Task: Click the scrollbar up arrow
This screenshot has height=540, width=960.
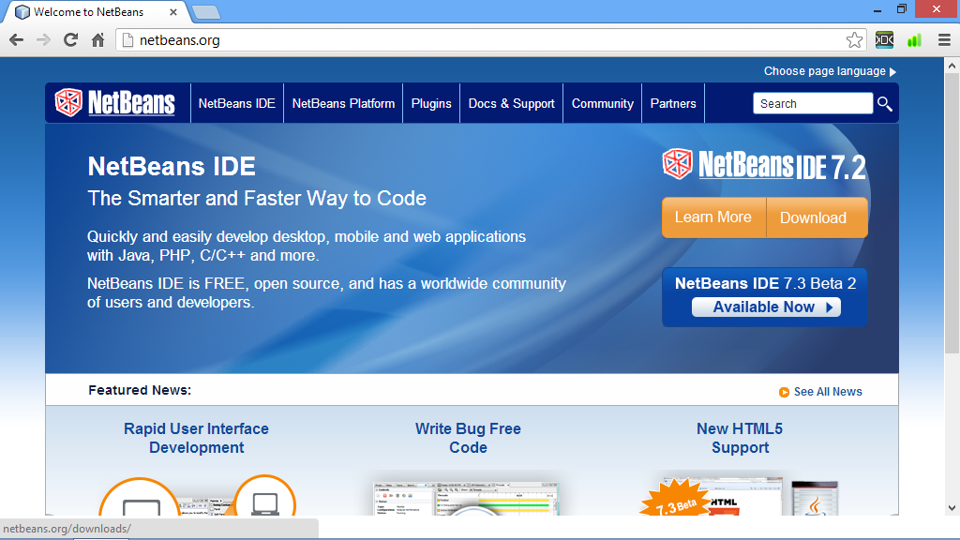Action: point(952,65)
